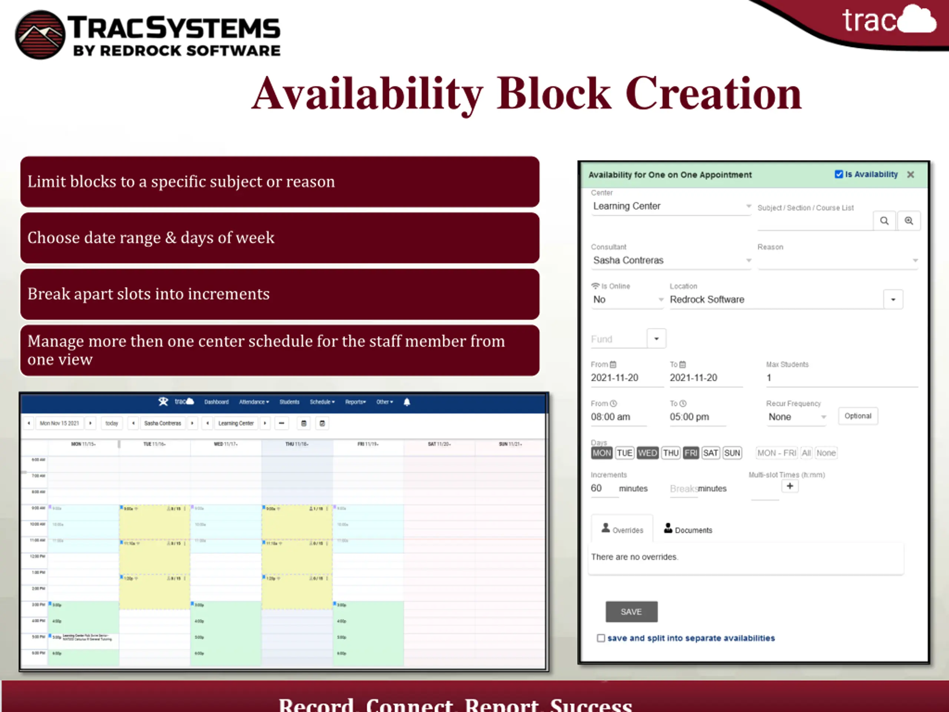Toggle the SAT day button
Image resolution: width=949 pixels, height=712 pixels.
(711, 453)
